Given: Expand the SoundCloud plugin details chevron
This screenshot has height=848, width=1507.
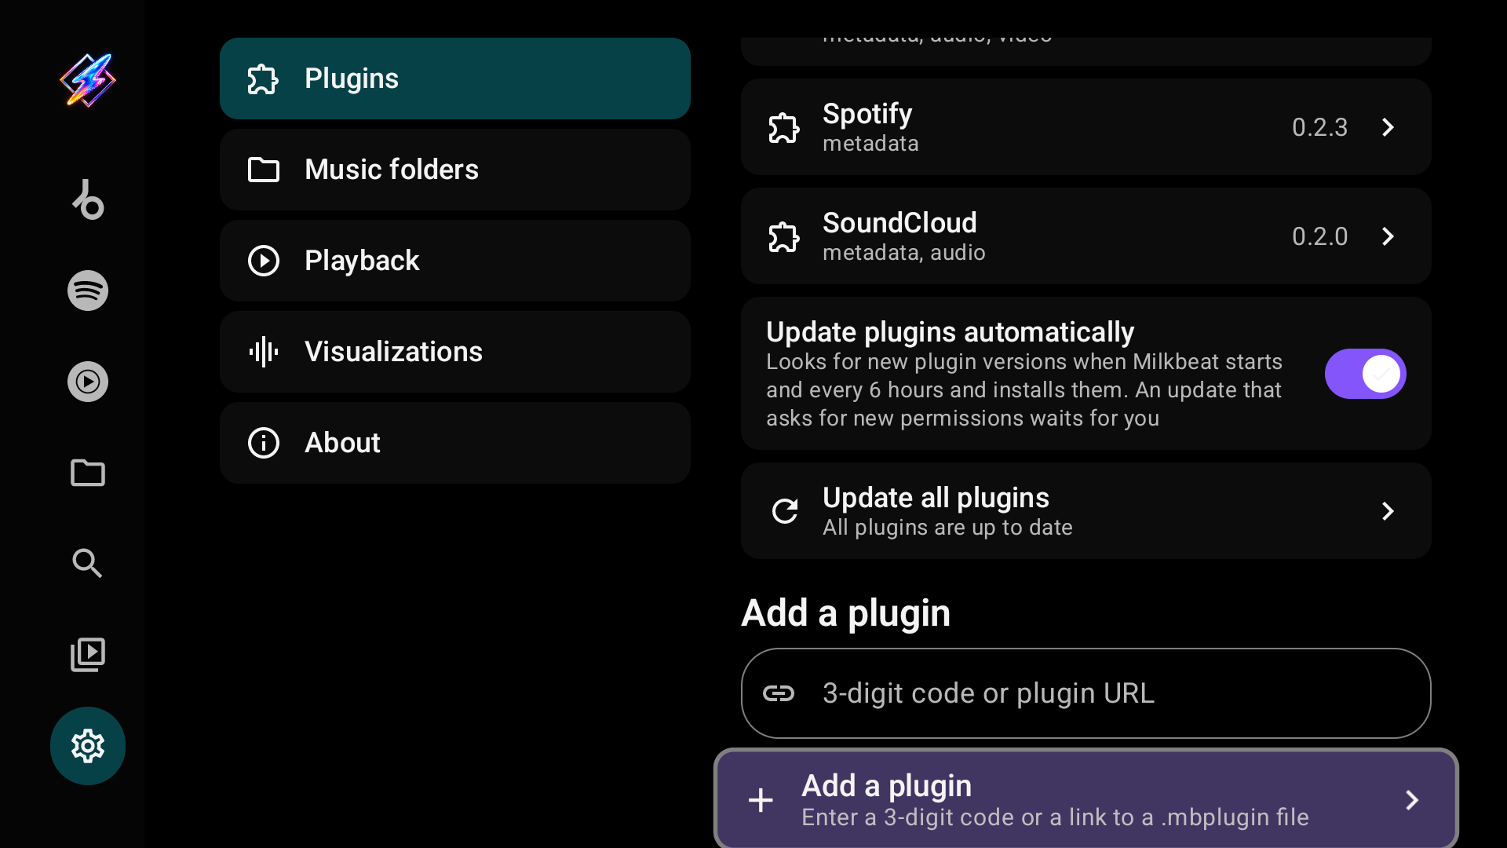Looking at the screenshot, I should pyautogui.click(x=1388, y=236).
